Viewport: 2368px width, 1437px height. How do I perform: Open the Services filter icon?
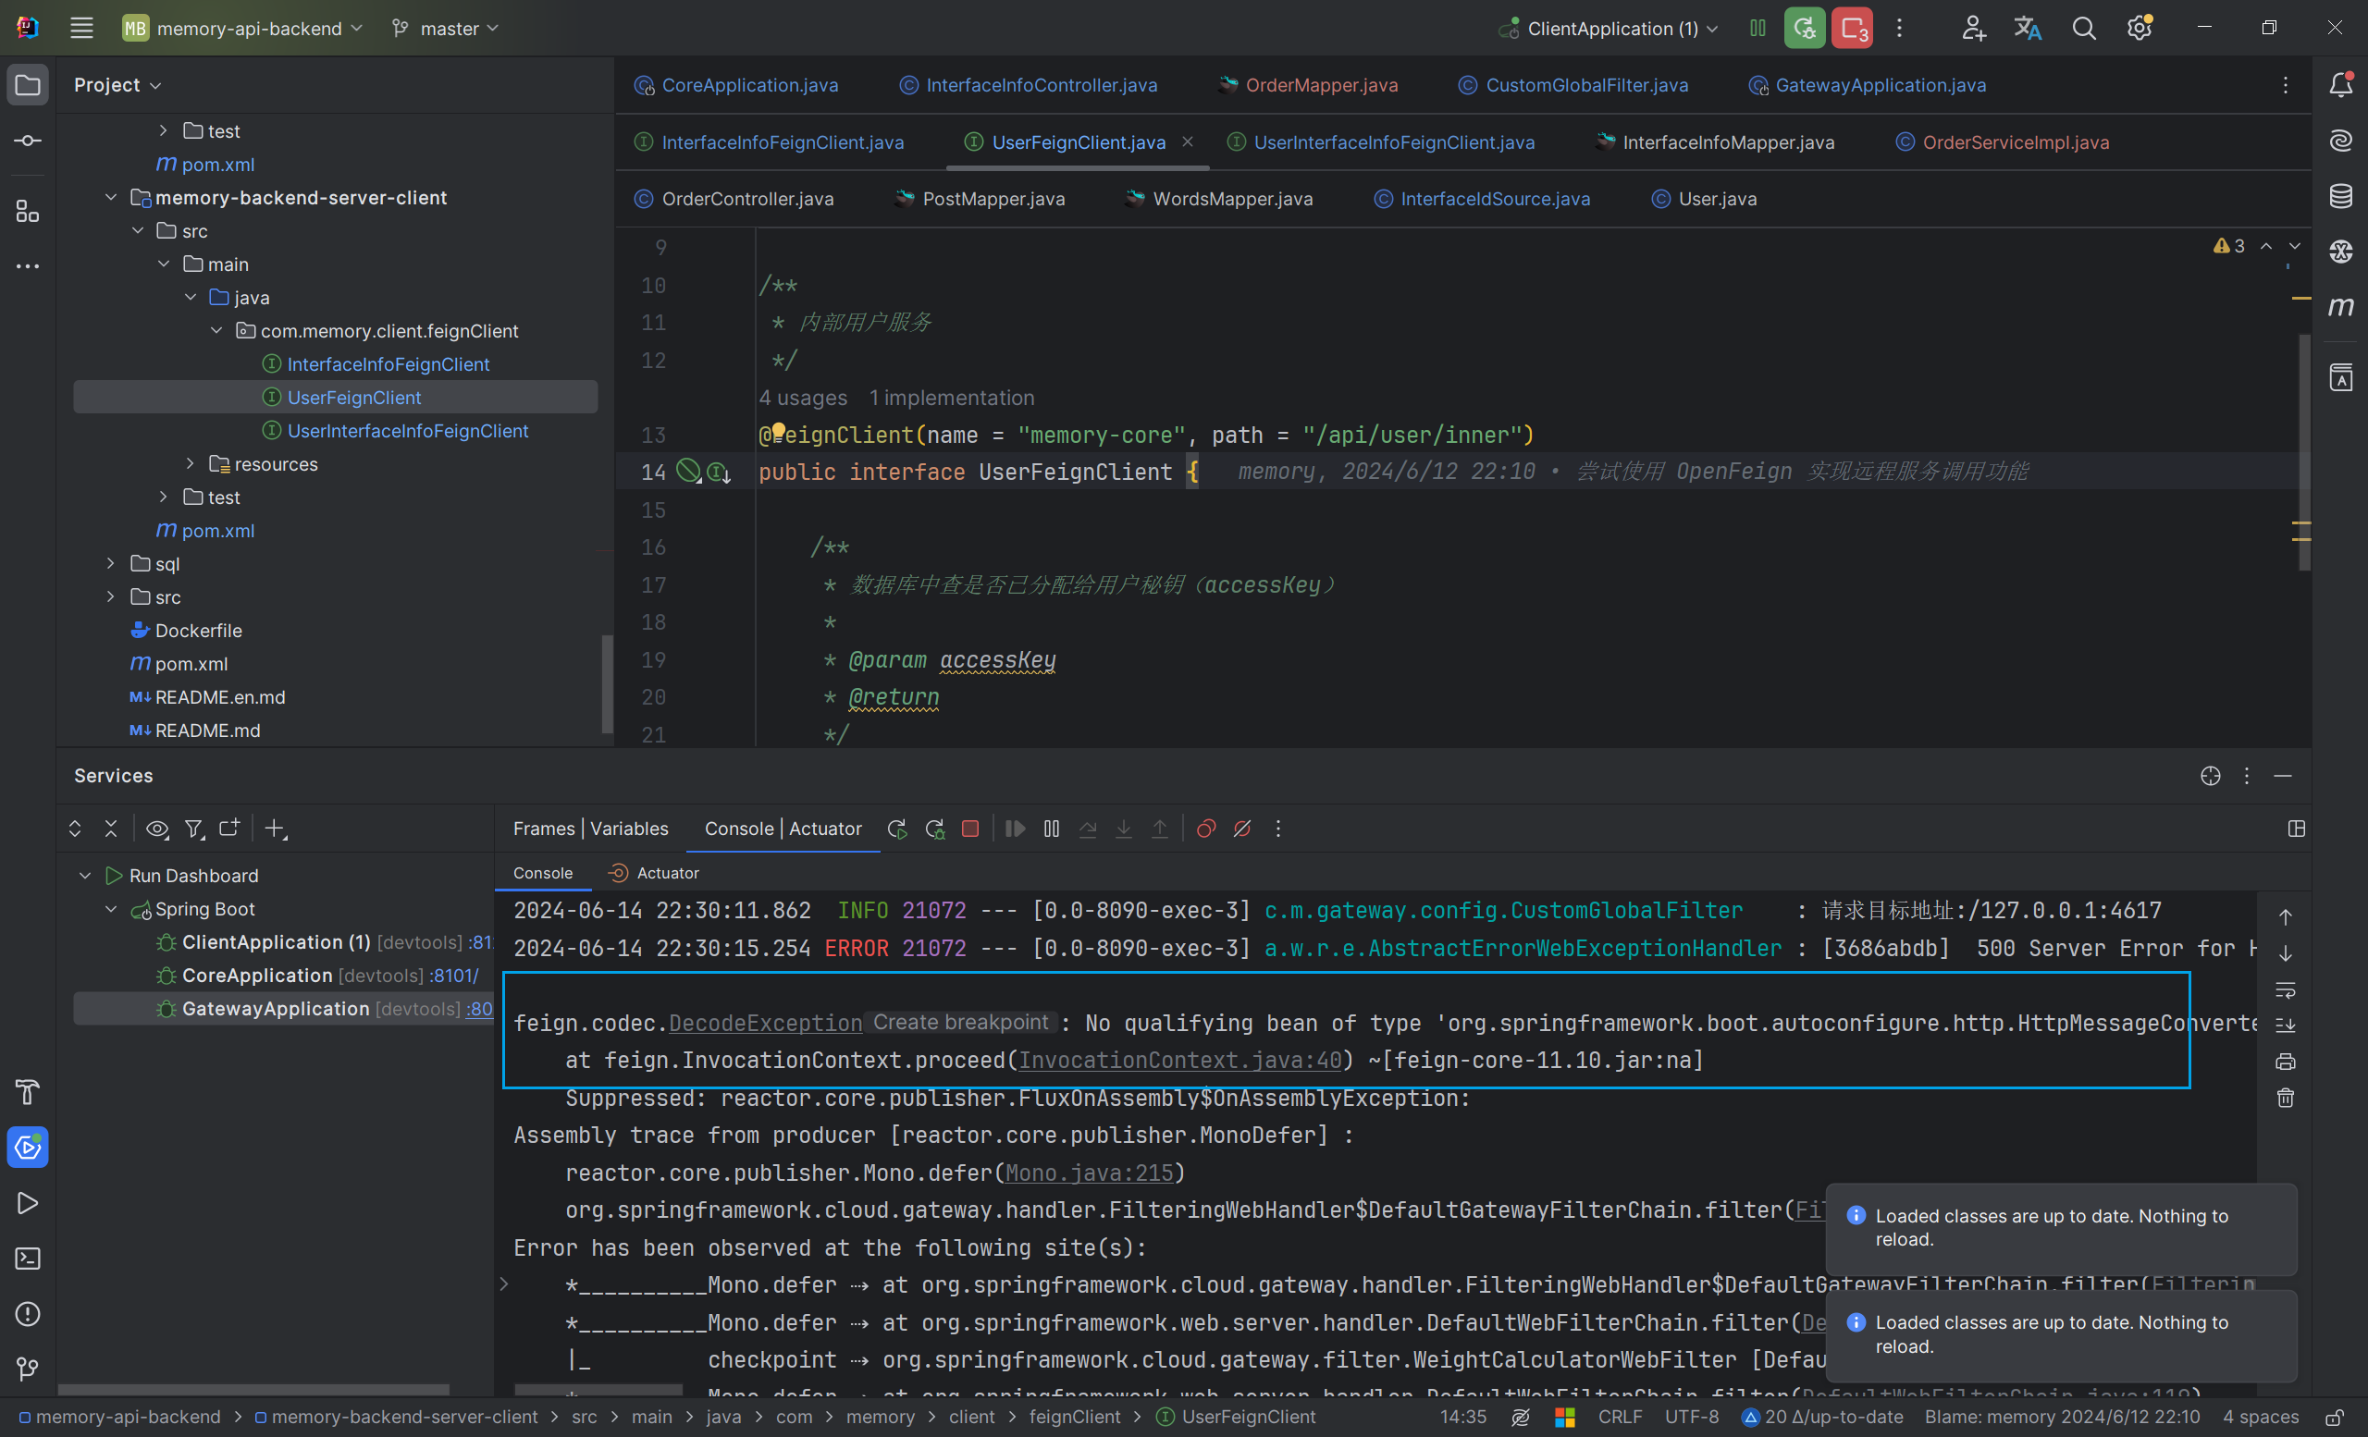click(x=194, y=829)
